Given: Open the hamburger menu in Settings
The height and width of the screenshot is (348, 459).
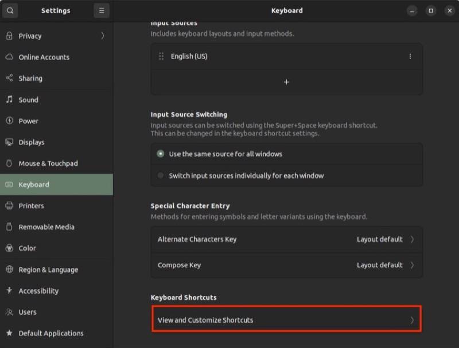Looking at the screenshot, I should pyautogui.click(x=101, y=10).
